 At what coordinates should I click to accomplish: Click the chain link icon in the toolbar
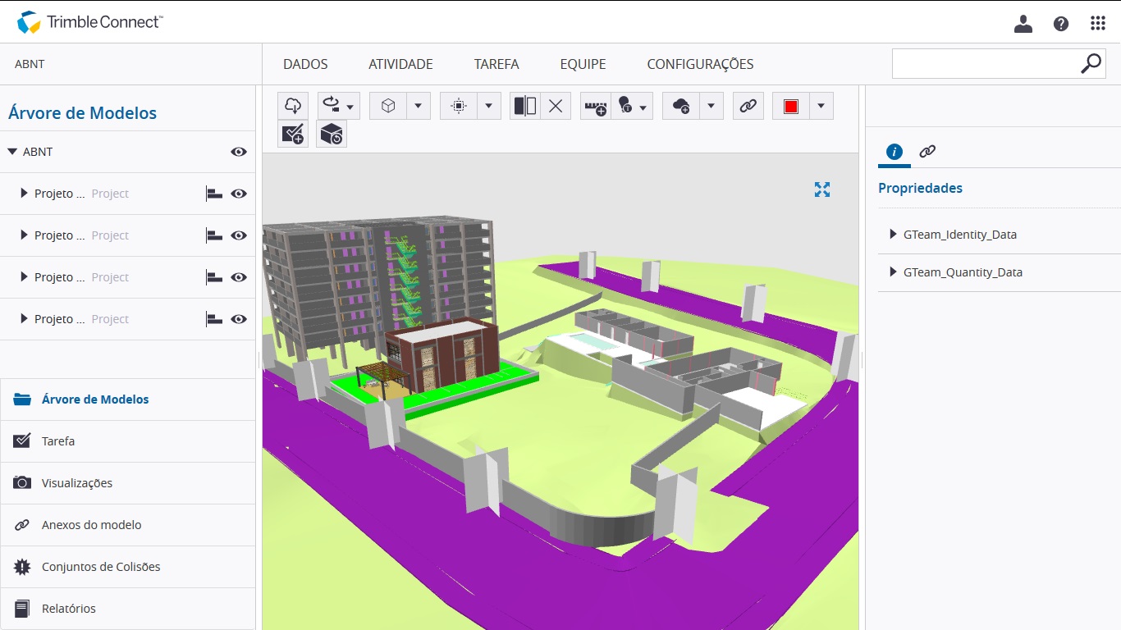(x=748, y=106)
